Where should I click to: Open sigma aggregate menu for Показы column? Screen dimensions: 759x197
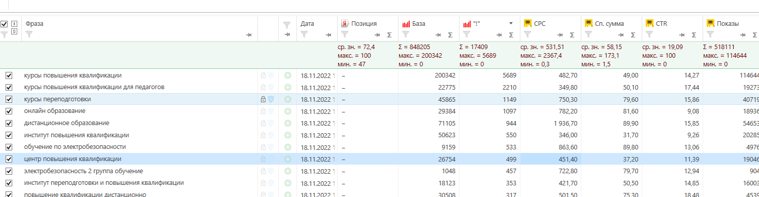(x=755, y=35)
